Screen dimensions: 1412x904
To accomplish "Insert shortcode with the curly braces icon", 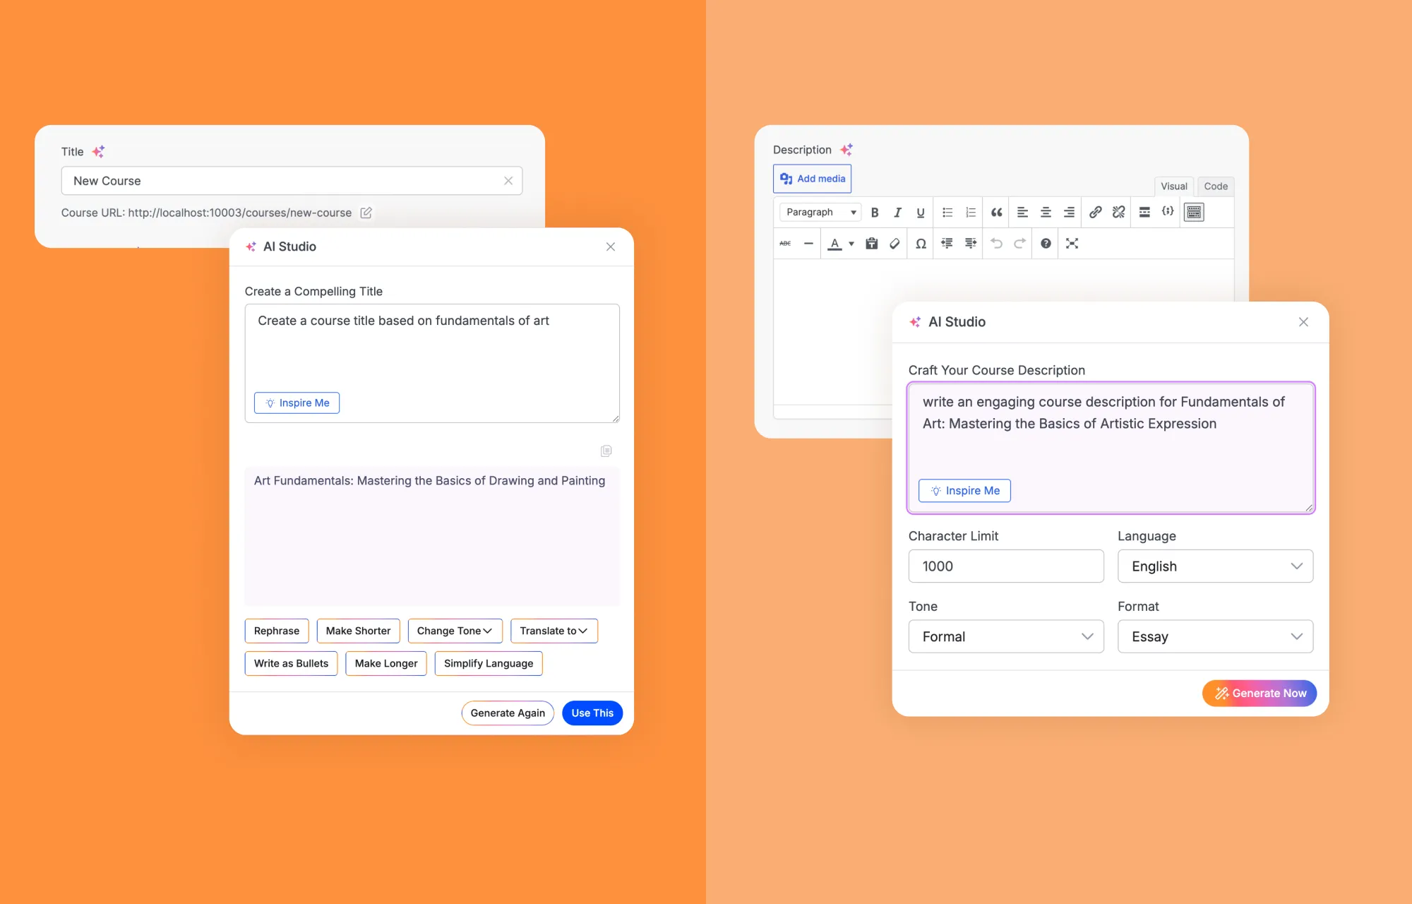I will [x=1168, y=211].
